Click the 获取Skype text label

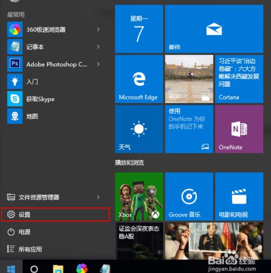click(41, 99)
